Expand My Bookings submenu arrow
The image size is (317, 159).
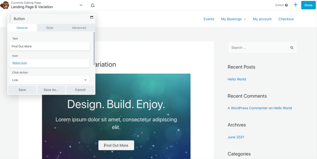(x=245, y=19)
